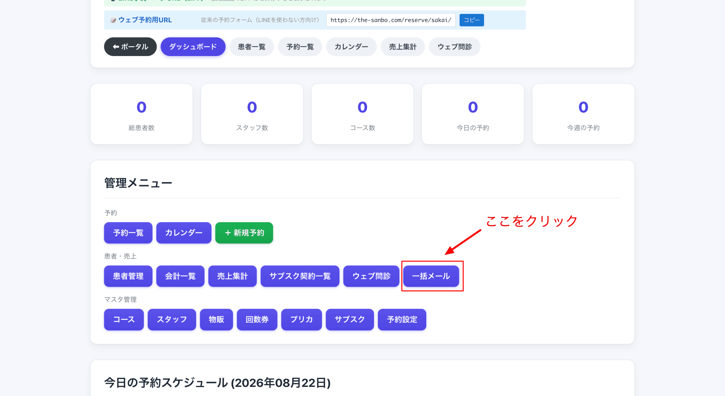725x396 pixels.
Task: Open the 回数券 master button
Action: [x=257, y=320]
